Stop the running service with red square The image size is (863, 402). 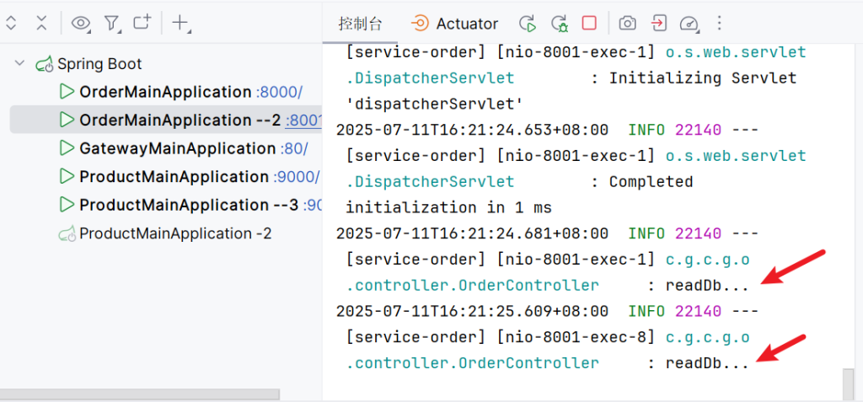pos(590,24)
